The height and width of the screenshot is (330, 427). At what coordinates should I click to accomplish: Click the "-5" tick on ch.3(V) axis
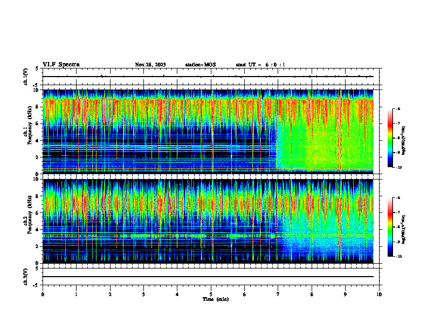tap(36, 285)
